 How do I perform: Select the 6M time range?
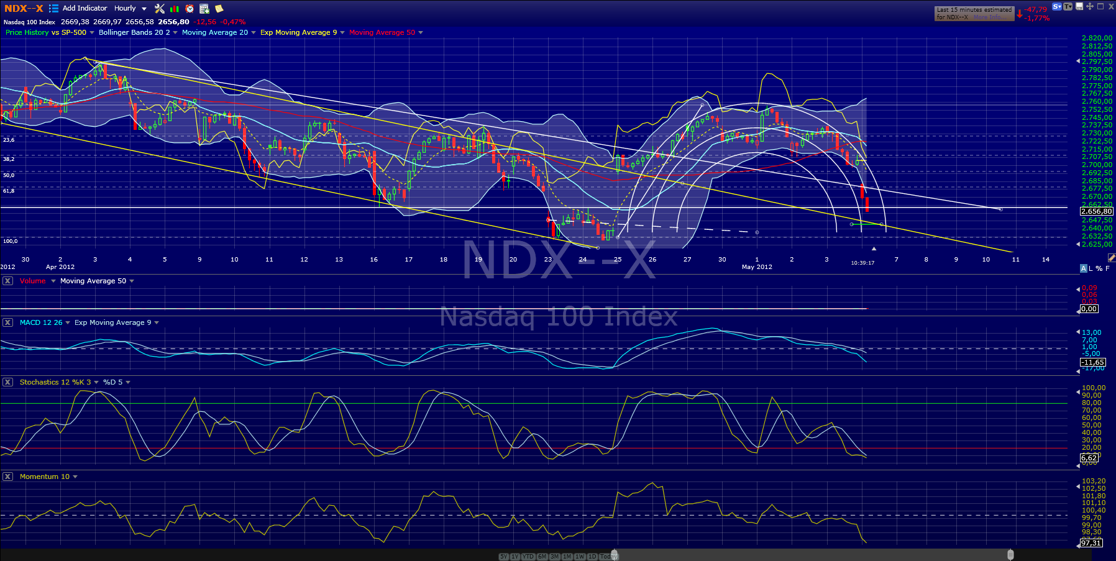(542, 557)
